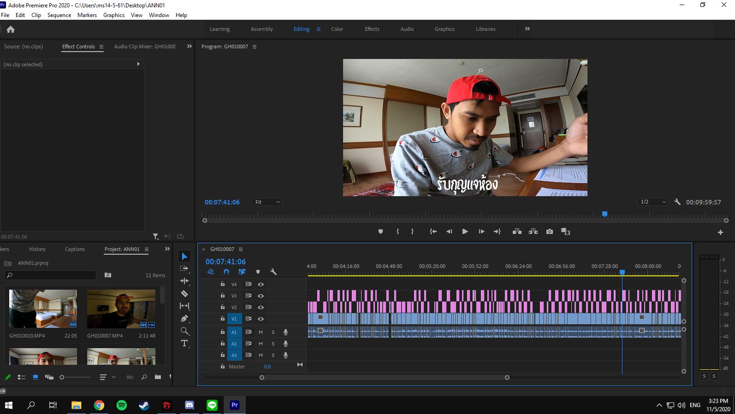Viewport: 735px width, 414px height.
Task: Click the project search field
Action: point(50,275)
